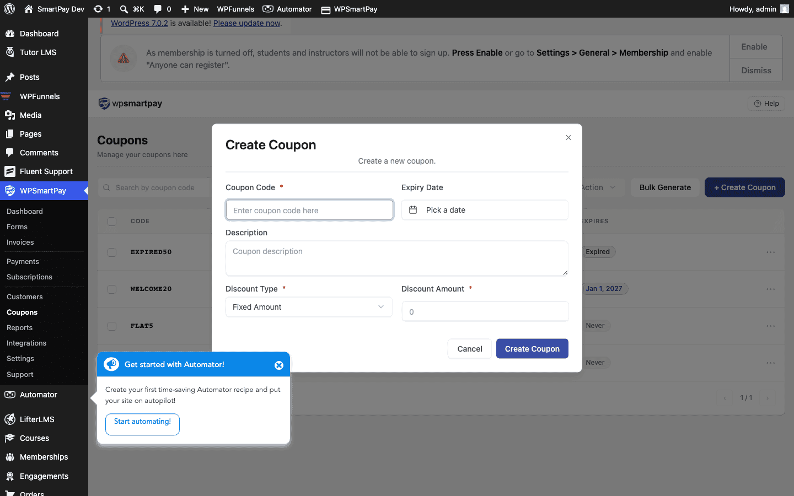The width and height of the screenshot is (794, 496).
Task: Open Payments submenu item
Action: [x=23, y=261]
